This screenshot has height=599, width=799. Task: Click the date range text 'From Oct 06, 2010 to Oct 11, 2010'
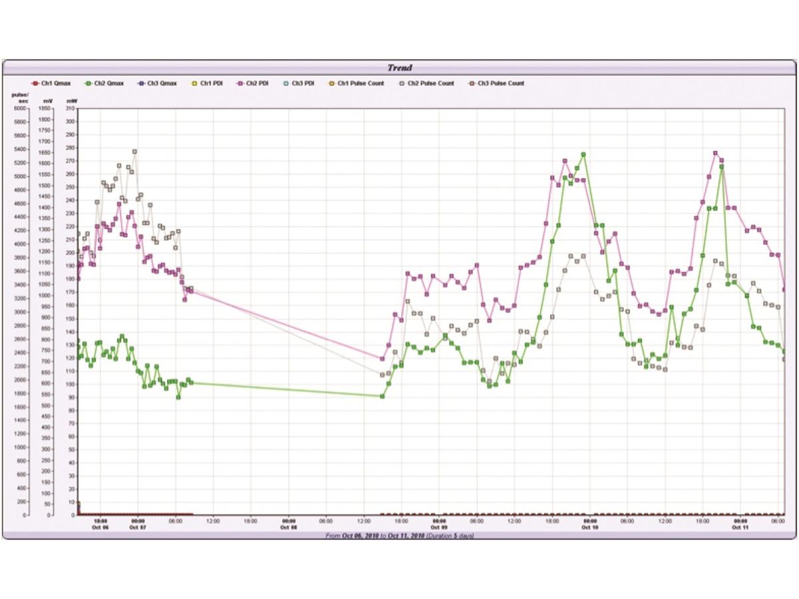click(x=375, y=535)
